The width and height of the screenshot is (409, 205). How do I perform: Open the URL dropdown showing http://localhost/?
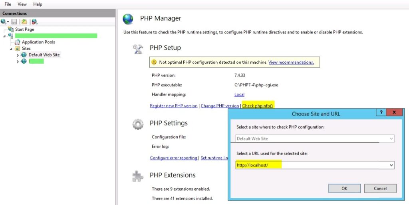point(391,165)
